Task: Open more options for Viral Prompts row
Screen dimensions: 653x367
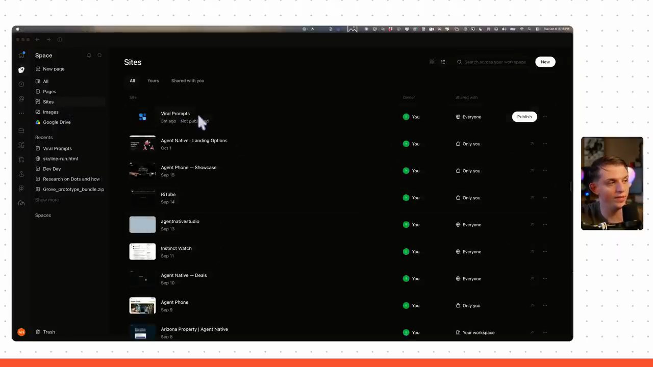Action: (545, 117)
